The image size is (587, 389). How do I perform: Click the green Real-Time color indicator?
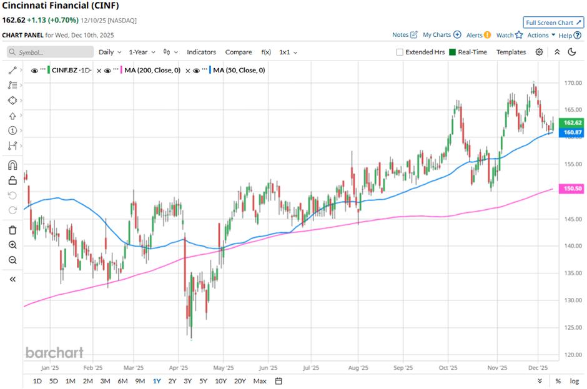[x=453, y=52]
